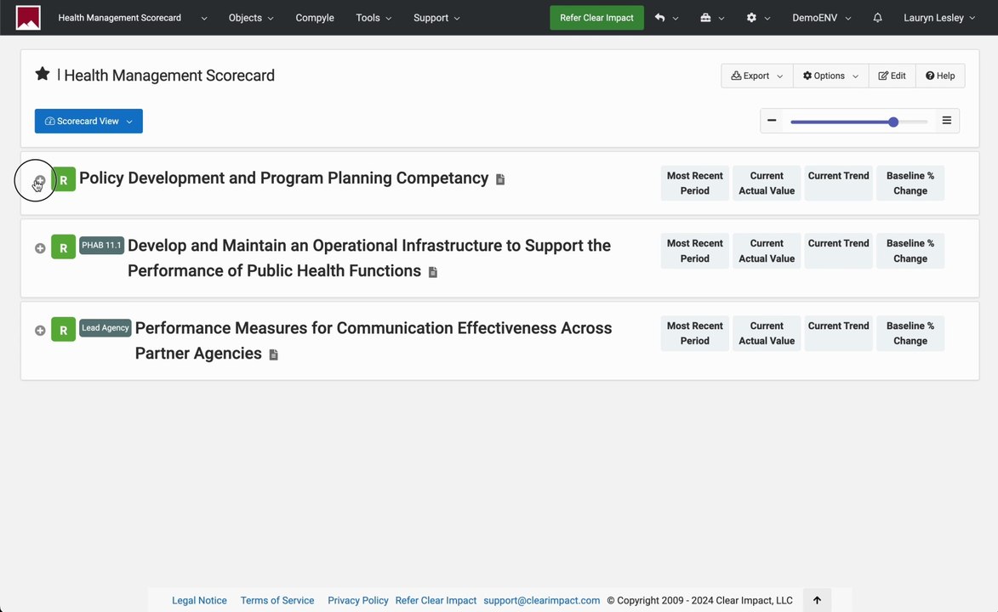The width and height of the screenshot is (998, 612).
Task: Click Current Actual Value header in PHAB 11.1 row
Action: (x=767, y=251)
